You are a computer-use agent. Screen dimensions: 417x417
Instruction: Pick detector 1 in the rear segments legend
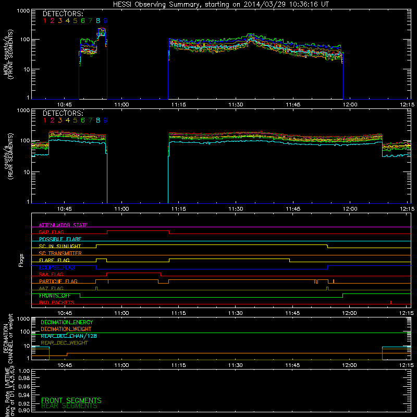point(45,120)
